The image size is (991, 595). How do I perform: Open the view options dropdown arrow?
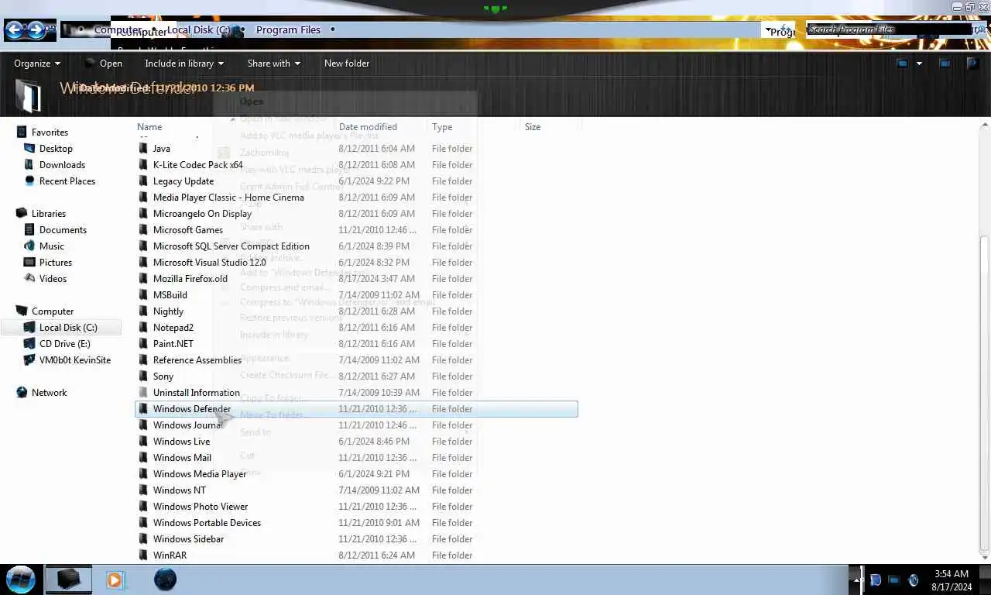pyautogui.click(x=920, y=64)
